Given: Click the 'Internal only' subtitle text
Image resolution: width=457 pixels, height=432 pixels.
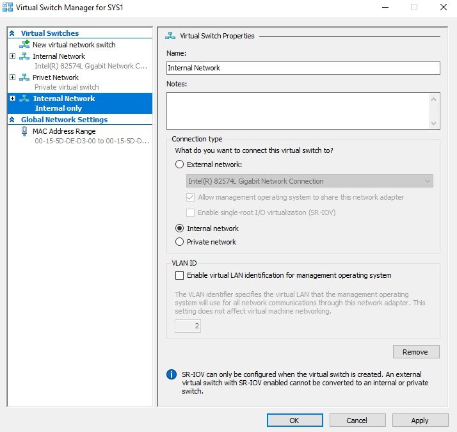Looking at the screenshot, I should coord(58,108).
